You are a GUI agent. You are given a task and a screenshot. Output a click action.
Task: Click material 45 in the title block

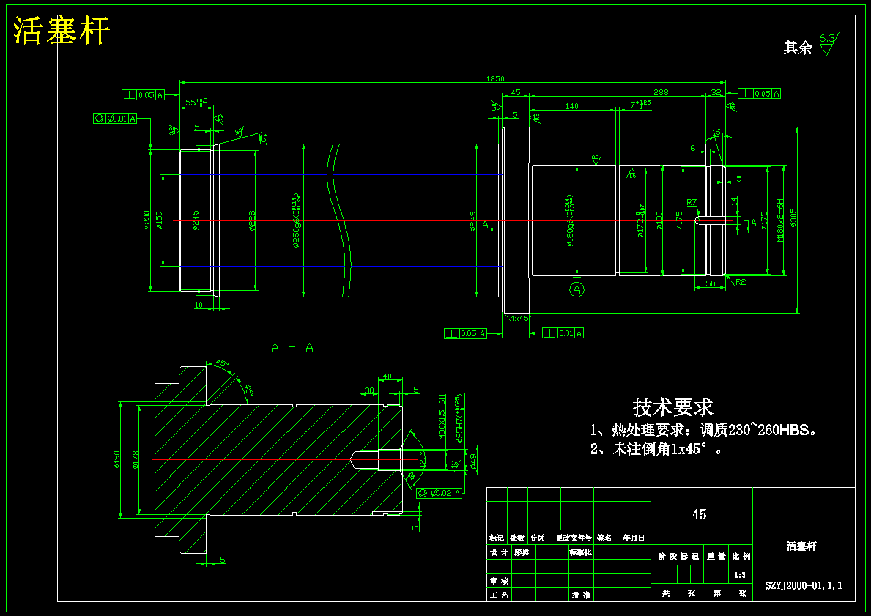(700, 515)
